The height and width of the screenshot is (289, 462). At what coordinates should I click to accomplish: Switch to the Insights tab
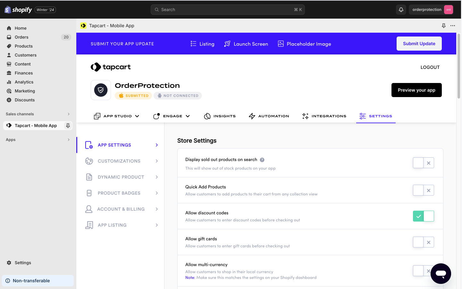(220, 116)
